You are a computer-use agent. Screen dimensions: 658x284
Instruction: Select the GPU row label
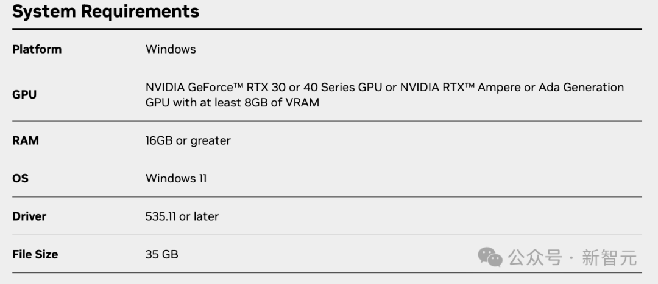click(x=24, y=95)
